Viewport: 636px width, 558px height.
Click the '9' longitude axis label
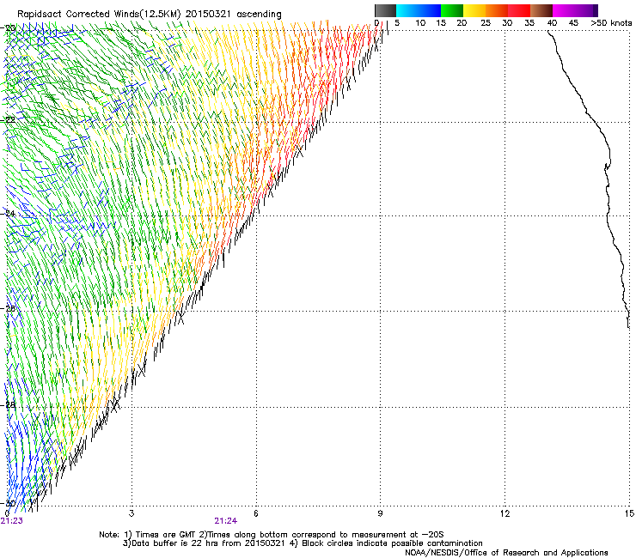(380, 513)
